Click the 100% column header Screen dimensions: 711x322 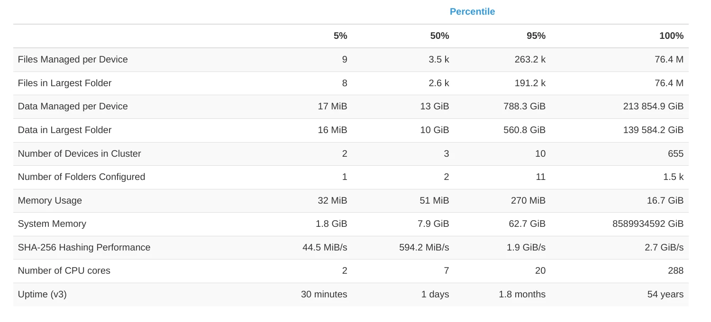[x=671, y=36]
